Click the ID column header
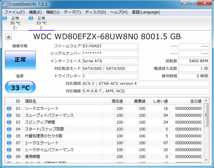 [18, 101]
